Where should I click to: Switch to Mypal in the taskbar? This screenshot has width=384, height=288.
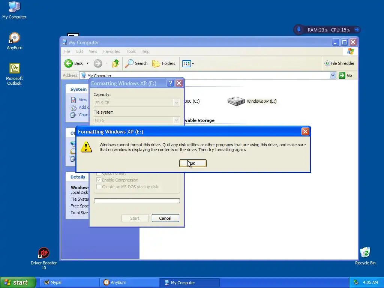tap(69, 283)
